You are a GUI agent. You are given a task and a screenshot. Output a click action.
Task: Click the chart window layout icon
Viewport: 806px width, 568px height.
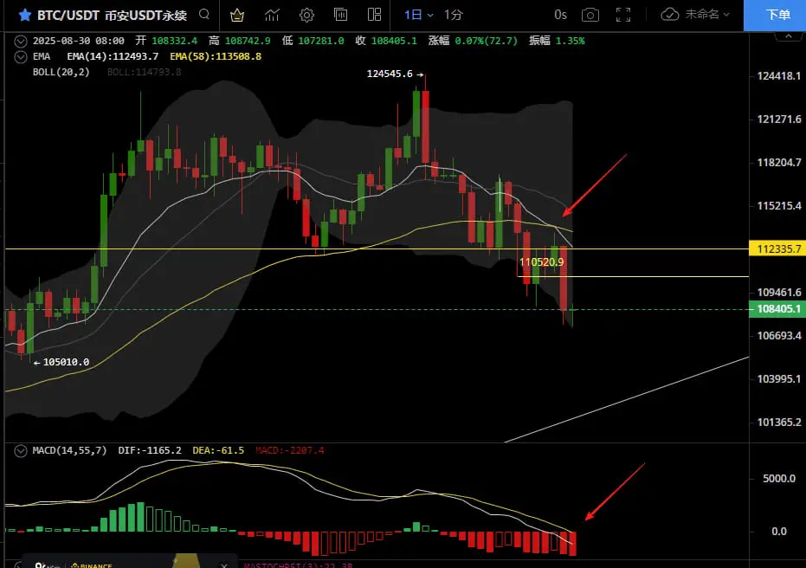pos(341,15)
